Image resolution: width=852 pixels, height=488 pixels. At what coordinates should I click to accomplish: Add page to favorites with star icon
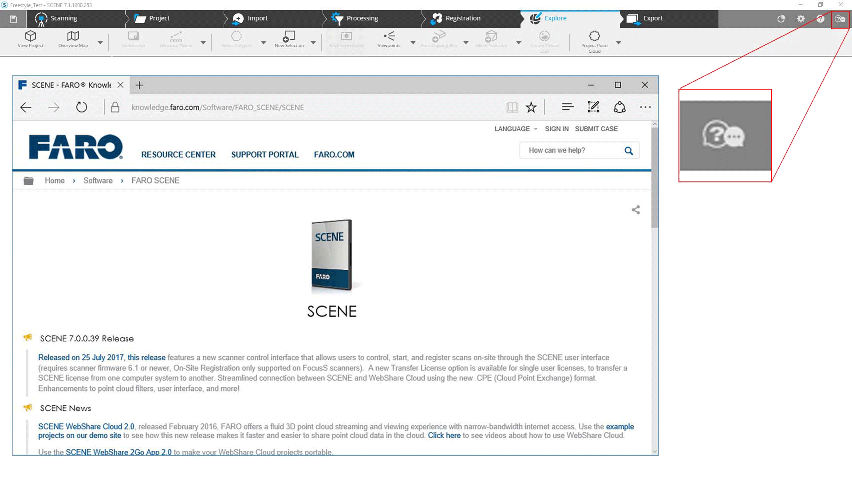pos(531,107)
